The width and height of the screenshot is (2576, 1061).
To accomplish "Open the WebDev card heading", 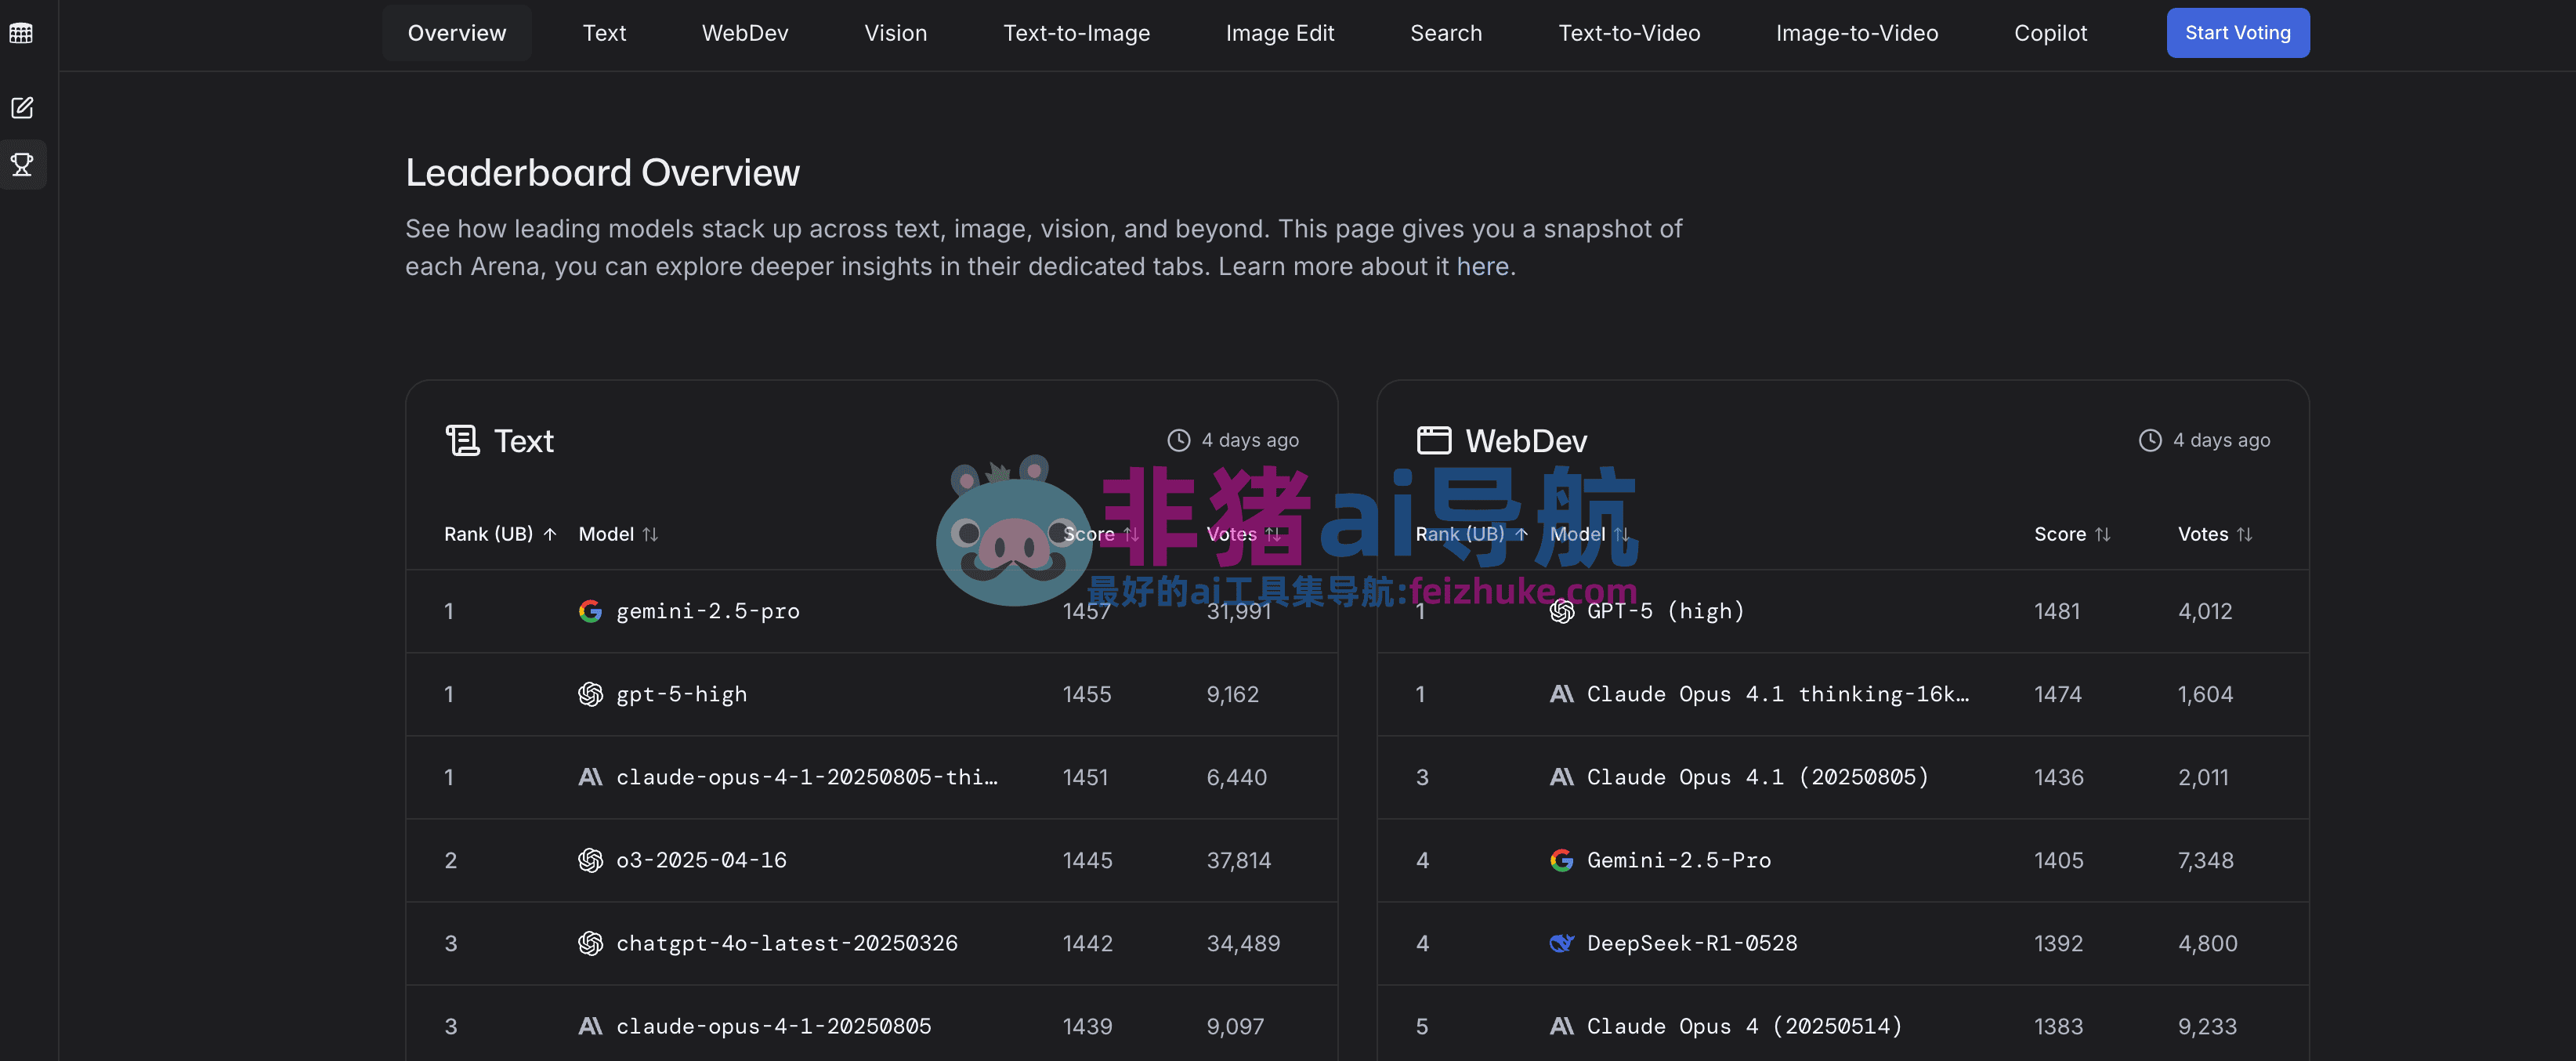I will (1525, 441).
